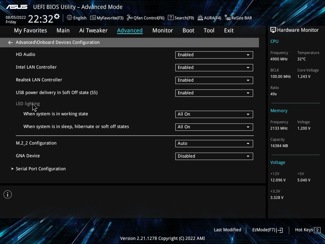Click the EzMode switch arrow icon
Screen dimensions: 325x244
point(280,230)
